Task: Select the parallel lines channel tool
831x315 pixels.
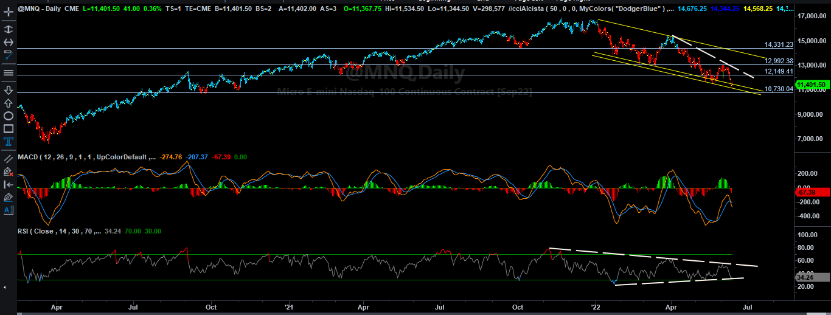Action: (x=9, y=158)
